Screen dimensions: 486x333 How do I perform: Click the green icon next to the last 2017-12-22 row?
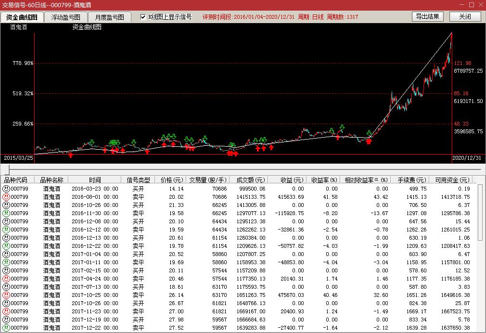[6, 328]
